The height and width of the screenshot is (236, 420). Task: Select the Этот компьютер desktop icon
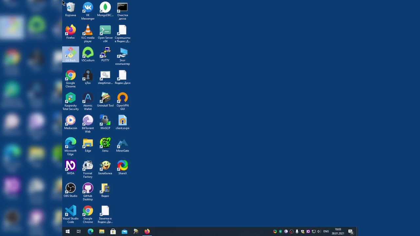122,56
